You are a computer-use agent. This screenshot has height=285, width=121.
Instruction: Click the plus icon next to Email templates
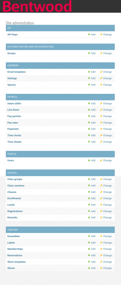(89, 72)
